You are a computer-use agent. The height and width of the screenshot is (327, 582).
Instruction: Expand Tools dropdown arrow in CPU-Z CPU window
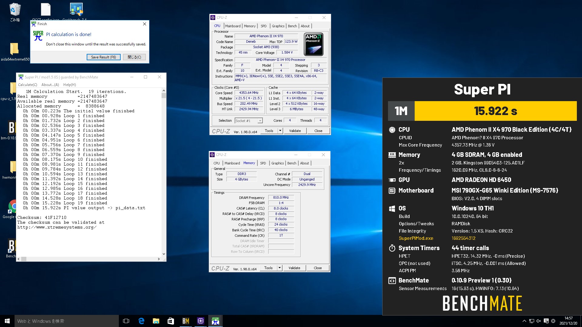point(280,131)
